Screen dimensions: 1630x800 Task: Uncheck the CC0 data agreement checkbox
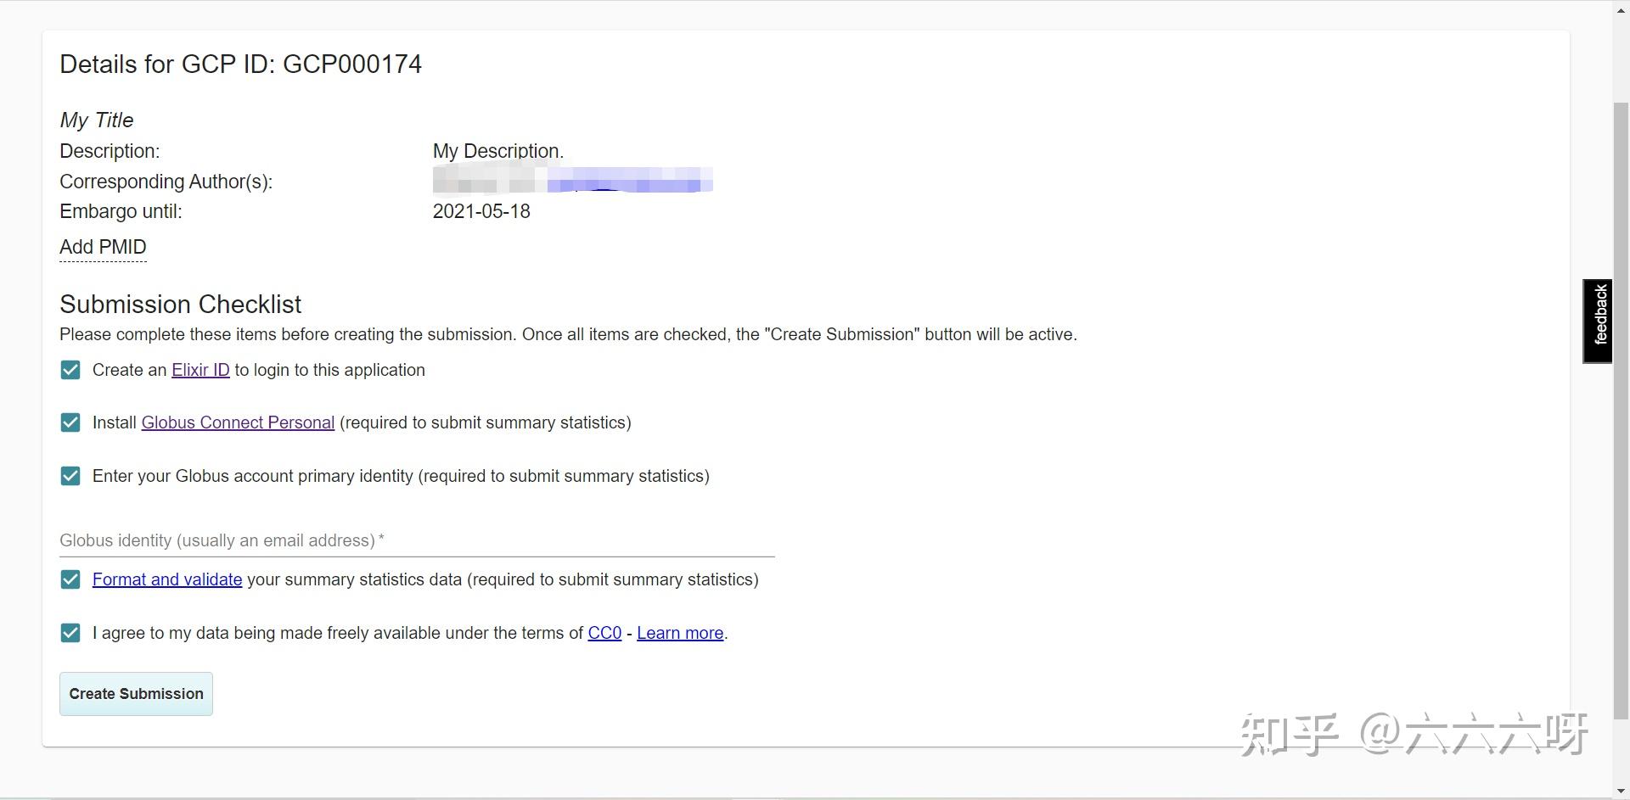point(70,633)
